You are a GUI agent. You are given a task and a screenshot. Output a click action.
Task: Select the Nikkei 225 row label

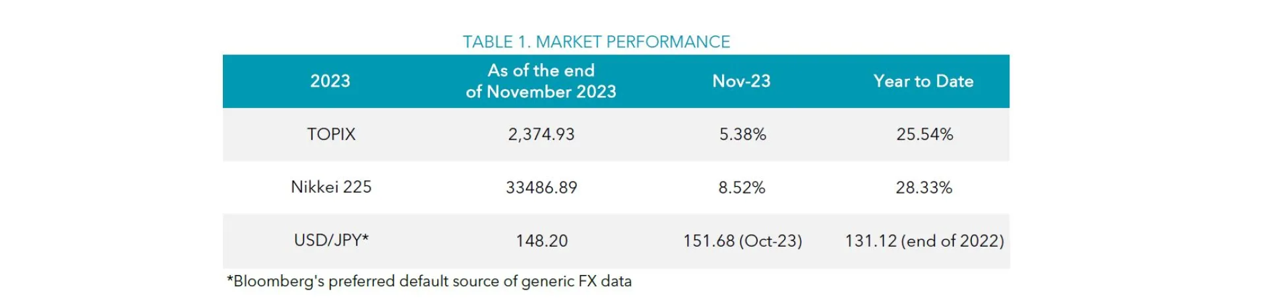[331, 187]
